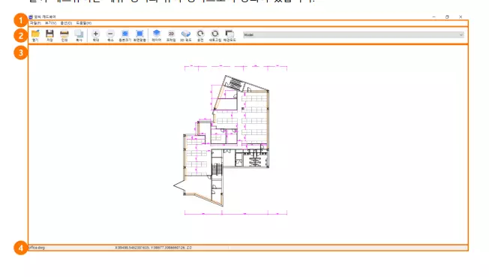Open the File menu
Image resolution: width=489 pixels, height=277 pixels.
point(35,23)
